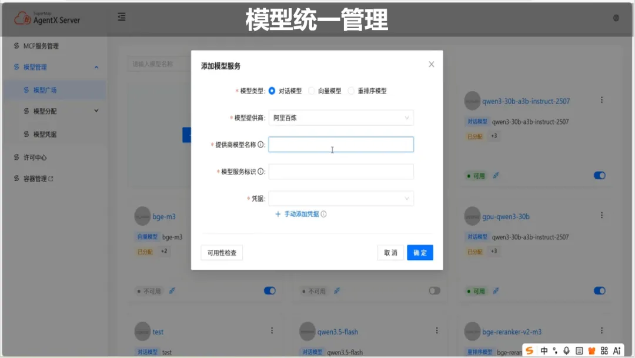The width and height of the screenshot is (635, 358).
Task: Click the Sogou input method S icon
Action: [529, 350]
